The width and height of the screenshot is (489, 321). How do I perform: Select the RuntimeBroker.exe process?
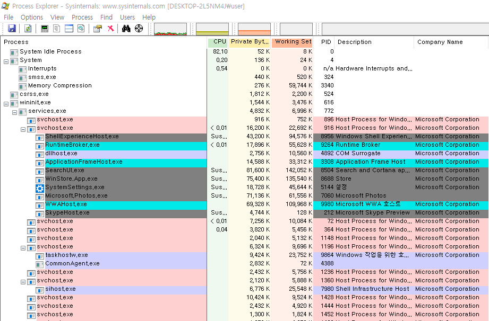(x=72, y=145)
